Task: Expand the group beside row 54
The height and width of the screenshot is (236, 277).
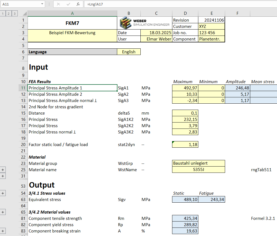Action: [x=3, y=193]
